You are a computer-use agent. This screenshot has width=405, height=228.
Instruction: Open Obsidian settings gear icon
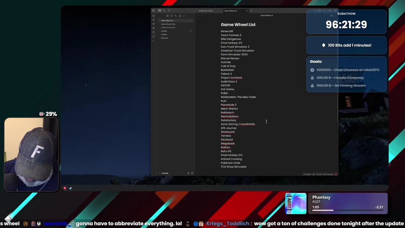pyautogui.click(x=192, y=173)
